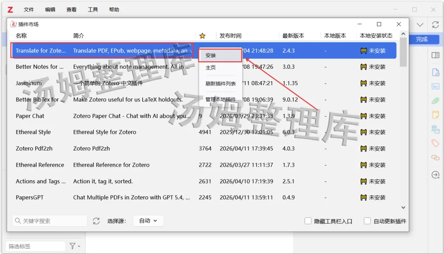The height and width of the screenshot is (254, 444).
Task: Expand the dropdown arrow beside the filter funnel
Action: point(79,246)
